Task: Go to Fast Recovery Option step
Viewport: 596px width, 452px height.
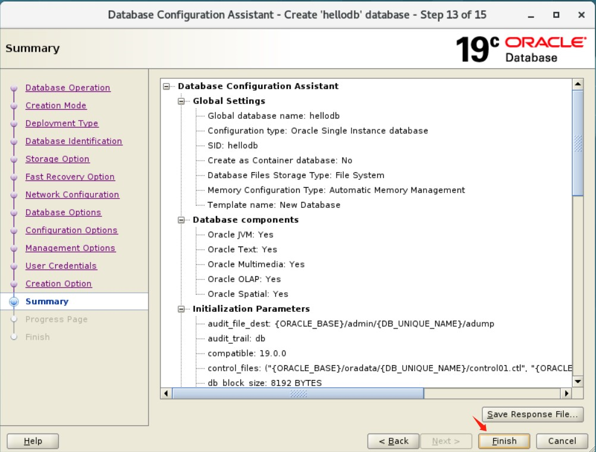Action: coord(70,177)
